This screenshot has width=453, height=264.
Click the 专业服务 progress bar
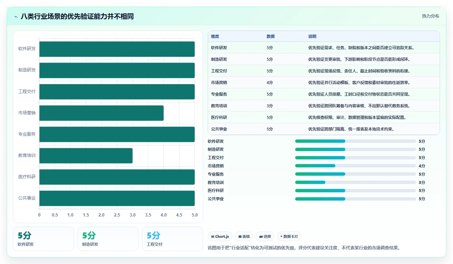(356, 174)
